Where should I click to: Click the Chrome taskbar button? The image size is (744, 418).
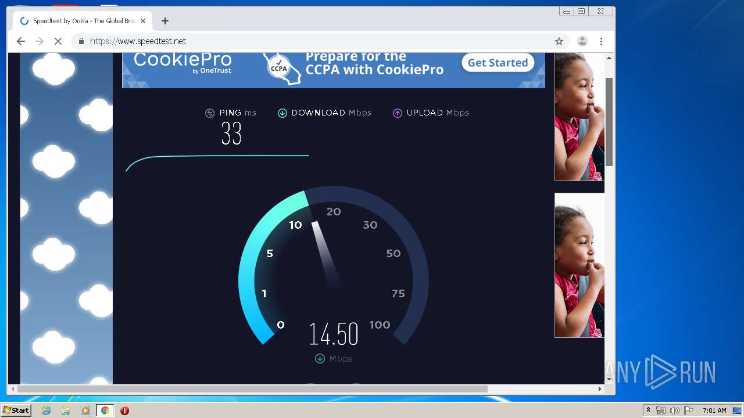(x=105, y=410)
